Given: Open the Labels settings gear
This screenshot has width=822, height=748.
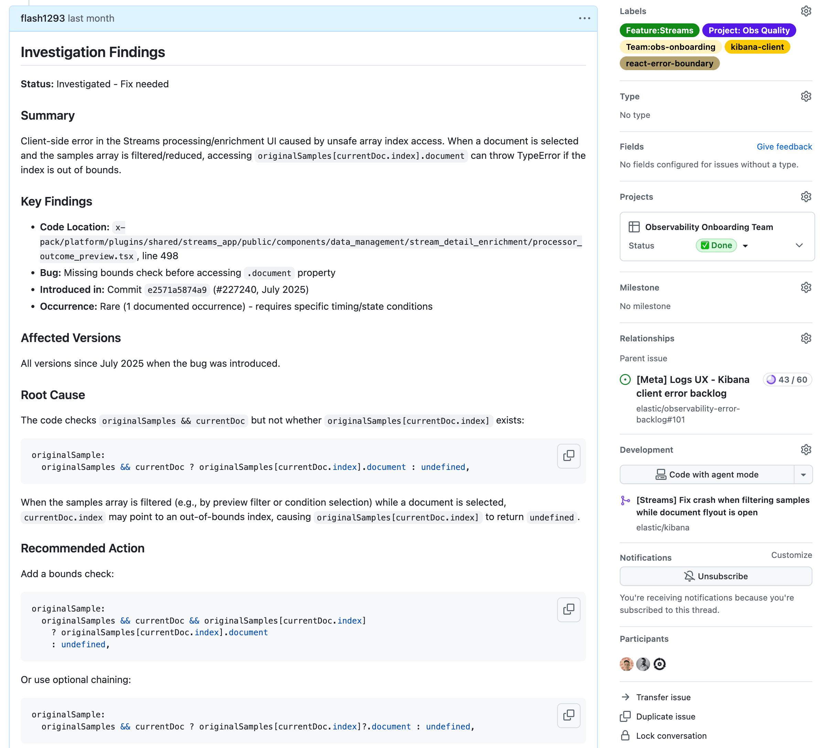Looking at the screenshot, I should tap(806, 11).
